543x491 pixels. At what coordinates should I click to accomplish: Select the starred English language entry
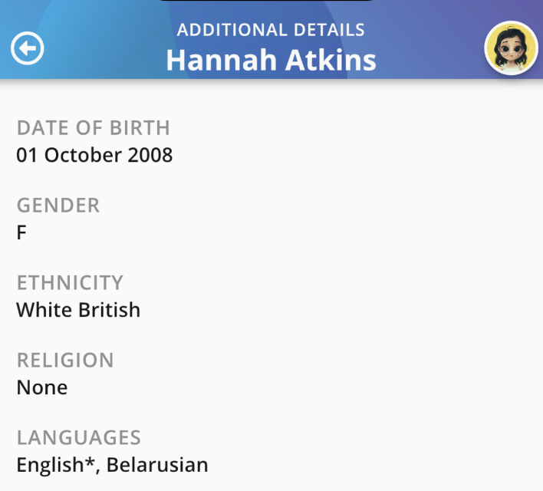52,465
